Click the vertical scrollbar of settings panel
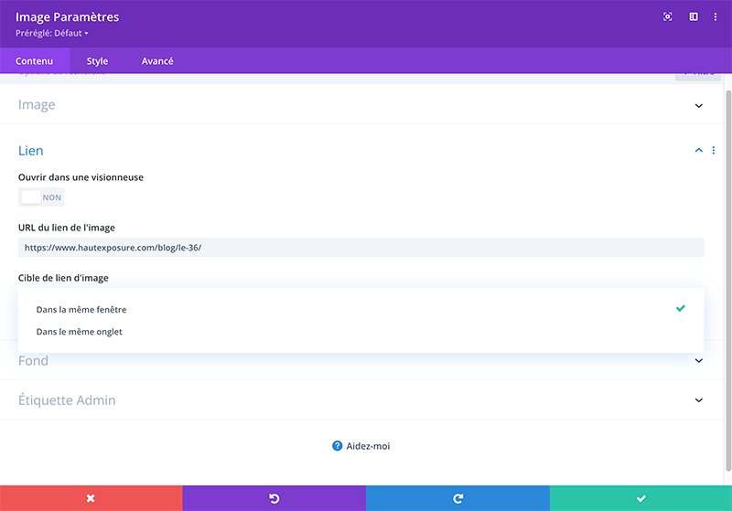Screen dimensions: 732x511 pos(728,280)
